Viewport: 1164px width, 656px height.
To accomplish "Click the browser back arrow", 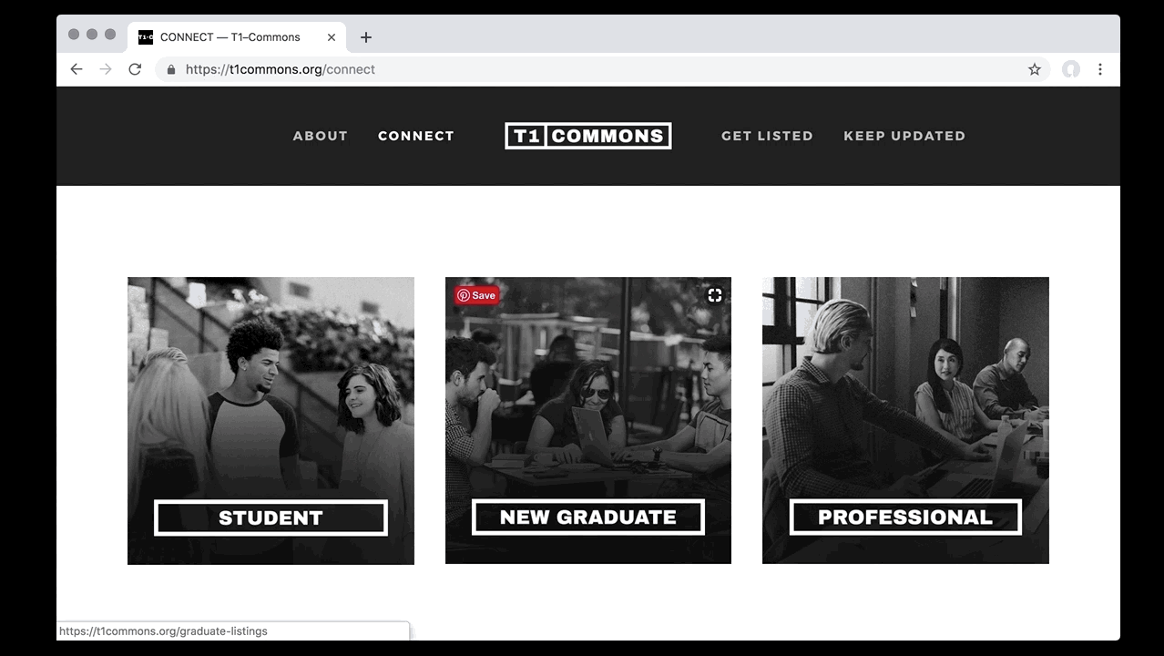I will [x=77, y=69].
